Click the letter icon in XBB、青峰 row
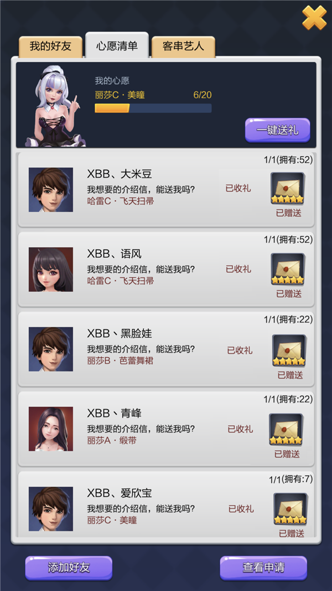Image resolution: width=332 pixels, height=591 pixels. 286,429
